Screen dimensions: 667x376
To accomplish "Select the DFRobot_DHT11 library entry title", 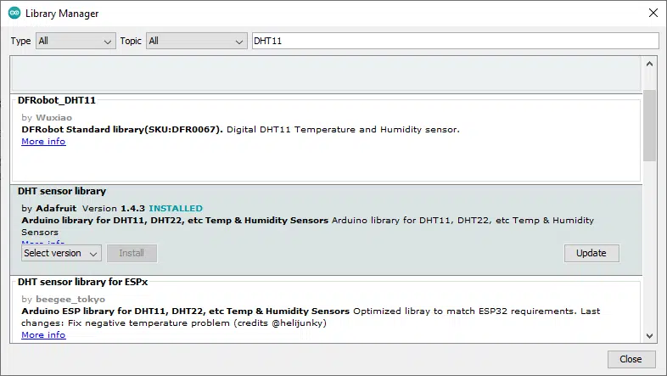I will (57, 100).
